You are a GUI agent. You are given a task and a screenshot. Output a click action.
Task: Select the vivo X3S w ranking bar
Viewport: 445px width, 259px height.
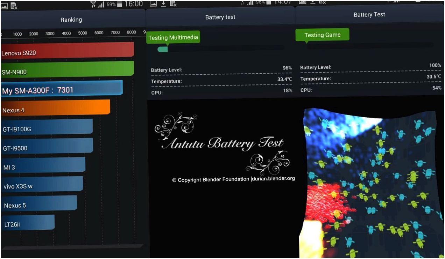(42, 184)
